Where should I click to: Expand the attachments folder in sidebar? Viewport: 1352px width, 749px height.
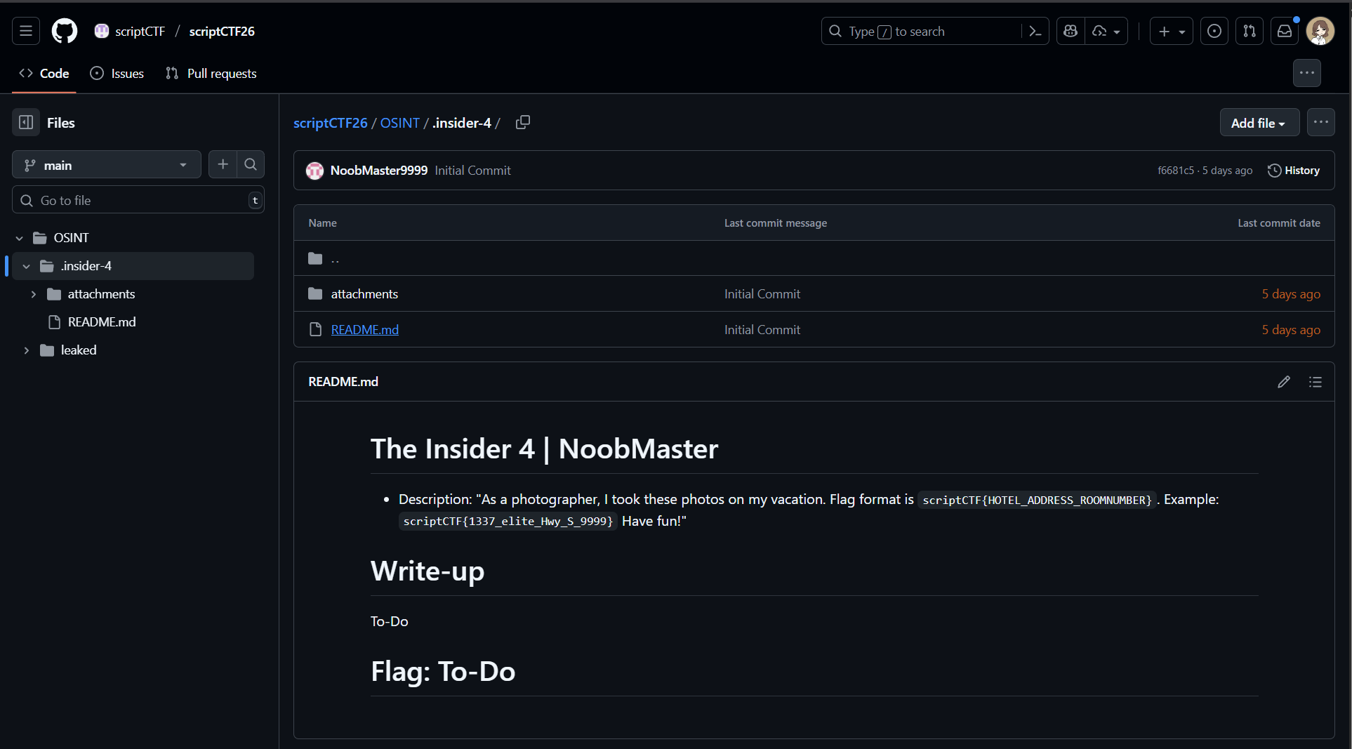click(x=34, y=294)
